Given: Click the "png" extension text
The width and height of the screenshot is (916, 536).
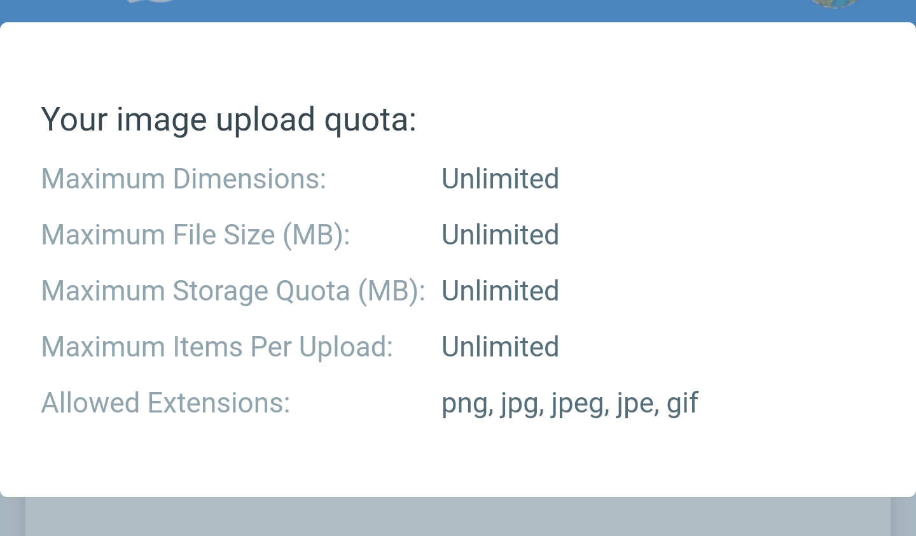Looking at the screenshot, I should [464, 404].
